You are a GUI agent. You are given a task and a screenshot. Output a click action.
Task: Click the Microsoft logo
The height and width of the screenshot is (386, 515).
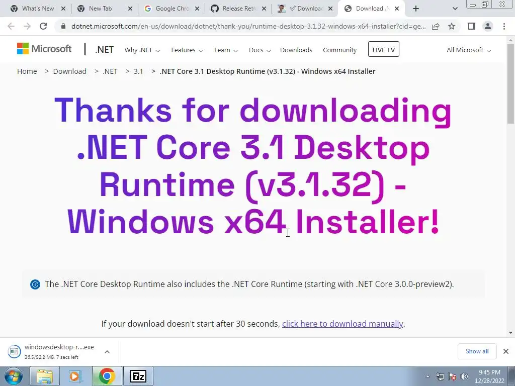(x=44, y=49)
